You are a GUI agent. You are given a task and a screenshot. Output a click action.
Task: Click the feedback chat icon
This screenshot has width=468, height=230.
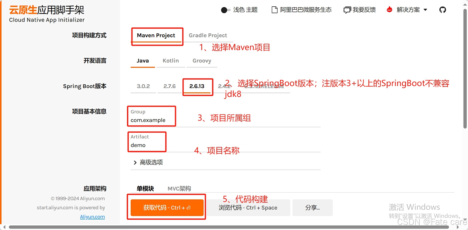[347, 10]
